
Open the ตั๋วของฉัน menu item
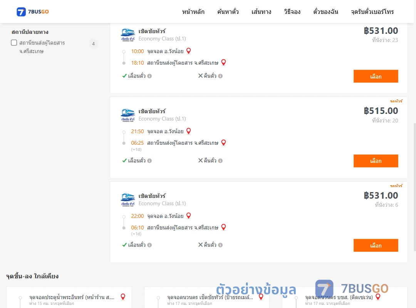325,12
